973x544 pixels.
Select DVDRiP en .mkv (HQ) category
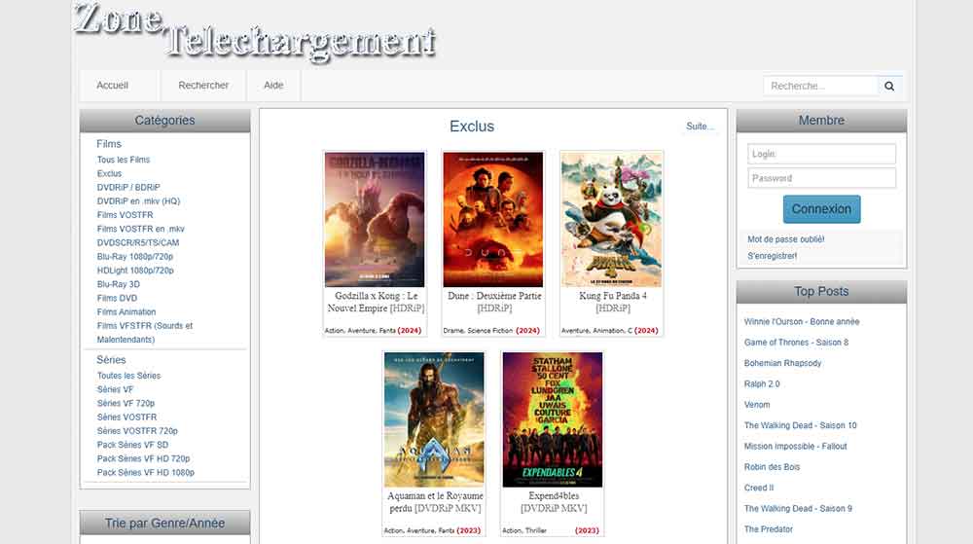coord(138,201)
